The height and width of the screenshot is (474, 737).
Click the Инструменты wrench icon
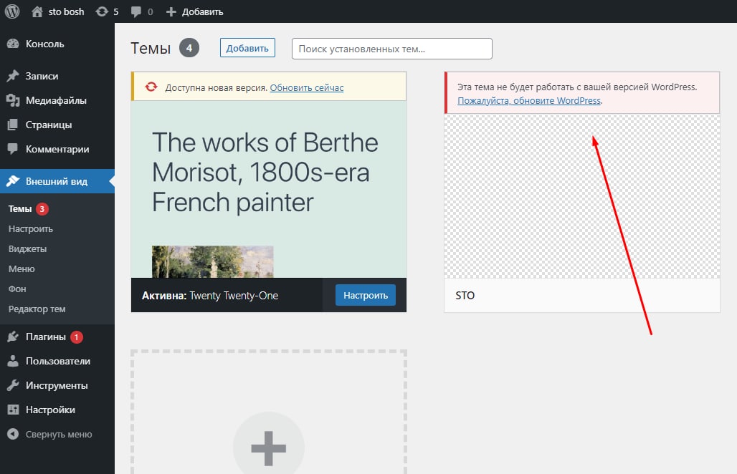point(13,385)
